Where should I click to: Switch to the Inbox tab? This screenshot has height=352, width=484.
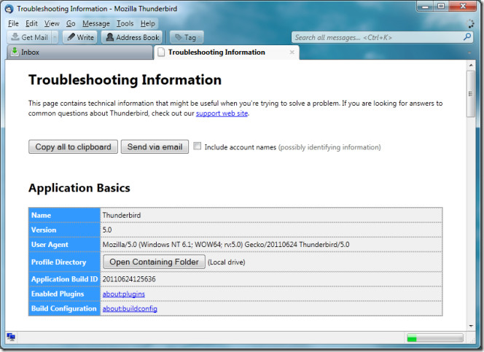point(79,52)
